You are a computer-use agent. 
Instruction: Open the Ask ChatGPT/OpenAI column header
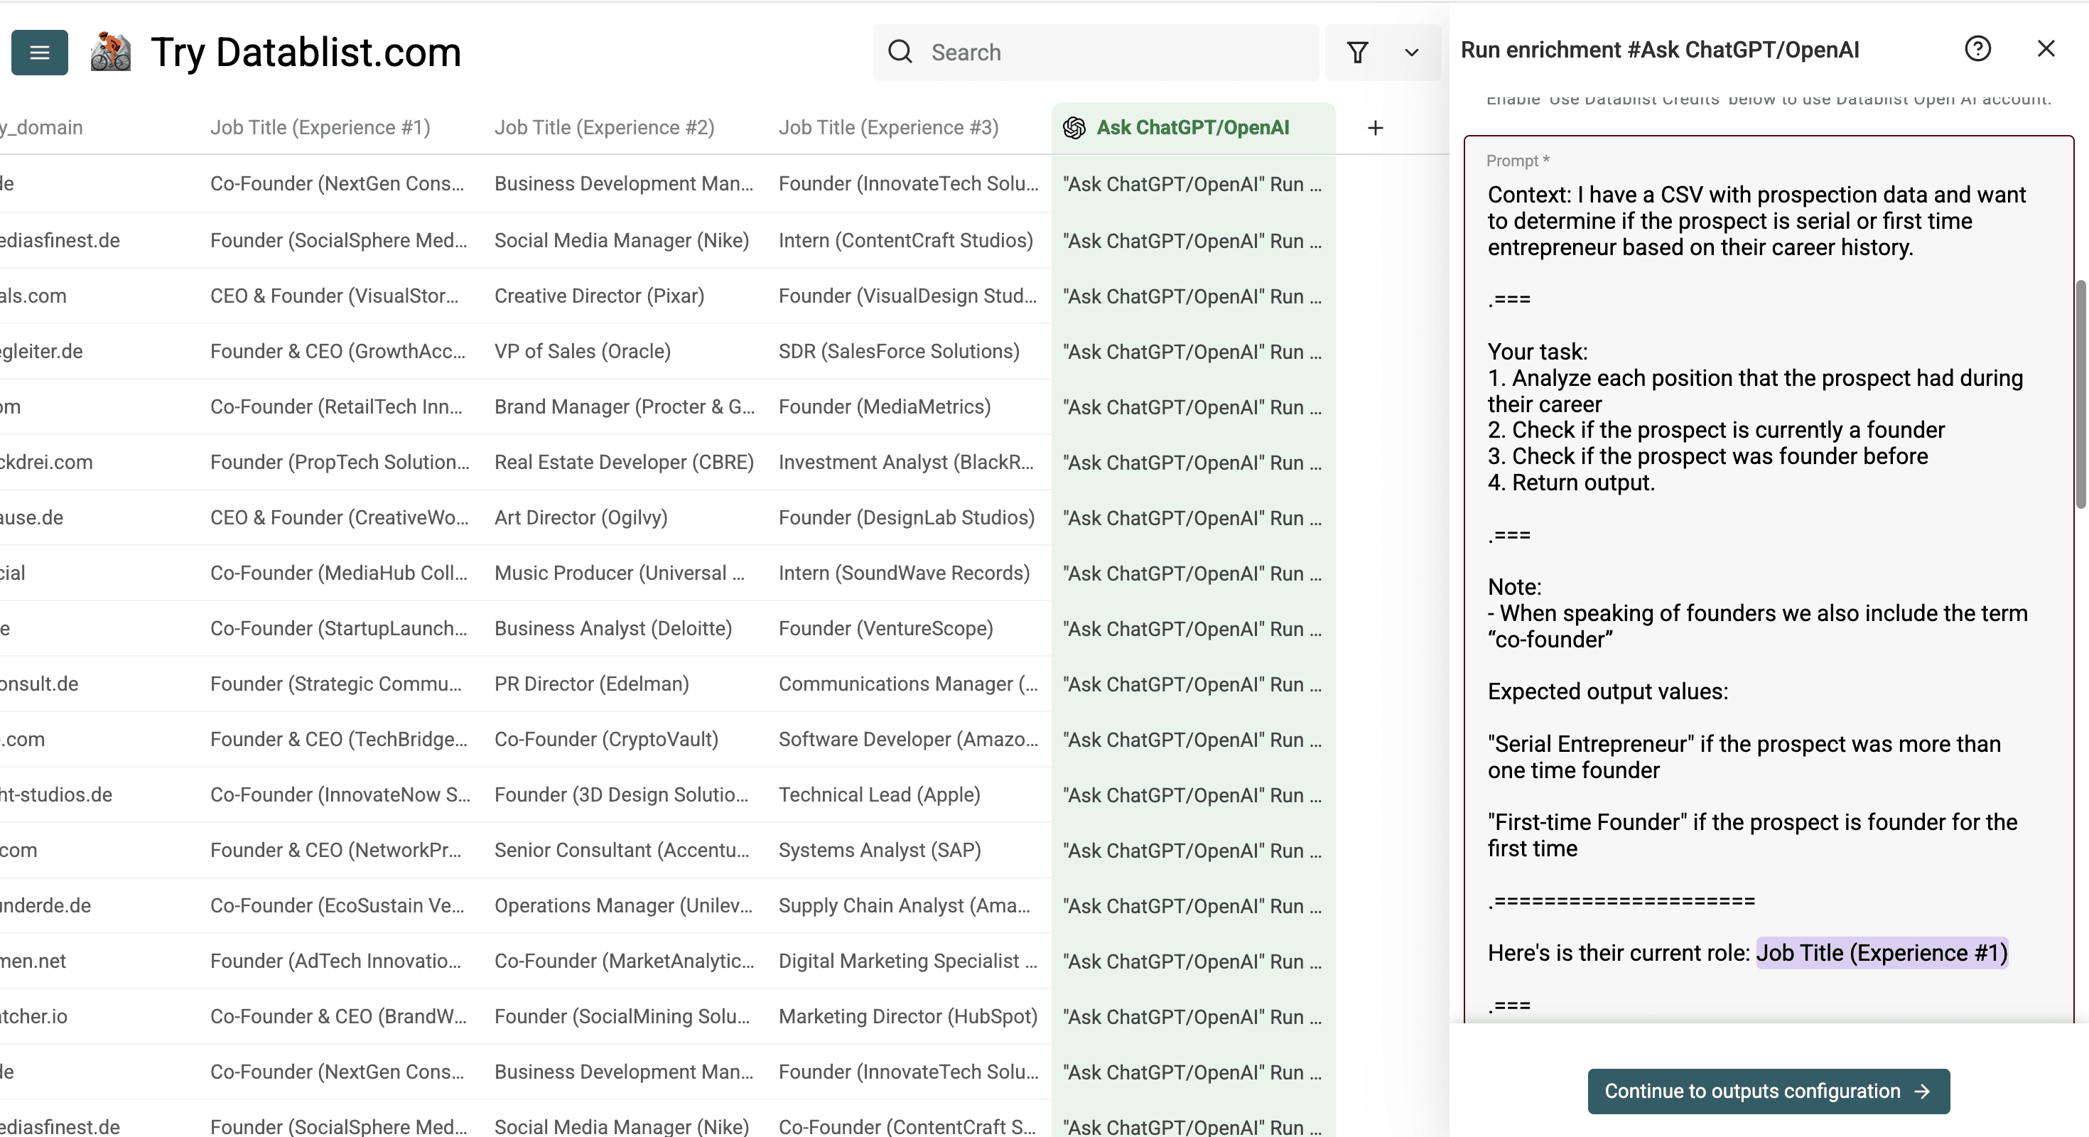coord(1192,128)
